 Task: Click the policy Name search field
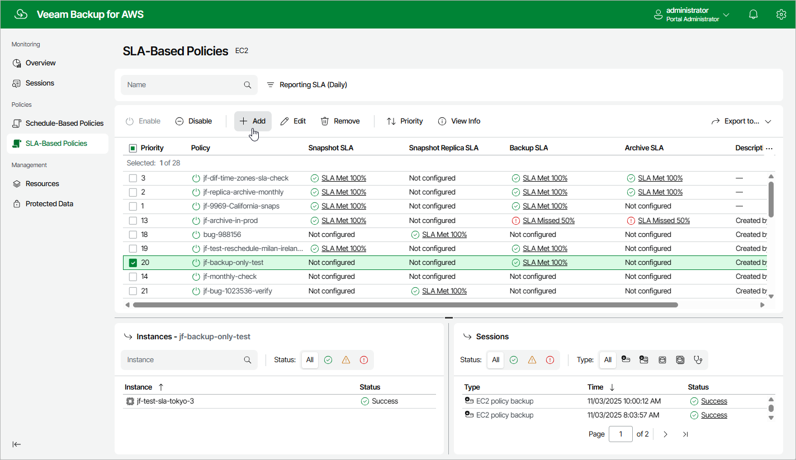pyautogui.click(x=183, y=85)
